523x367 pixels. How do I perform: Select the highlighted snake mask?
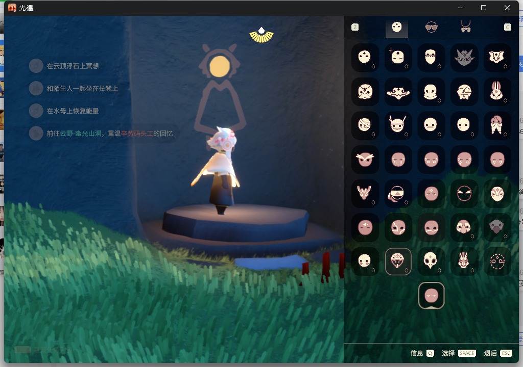398,261
